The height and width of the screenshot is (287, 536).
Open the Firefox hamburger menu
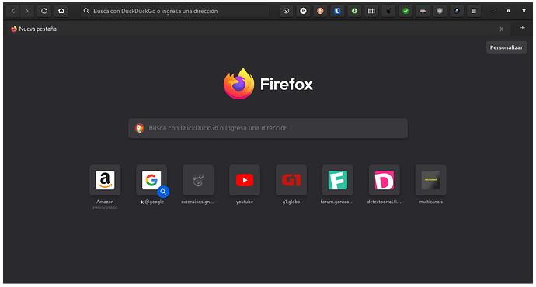pos(474,11)
